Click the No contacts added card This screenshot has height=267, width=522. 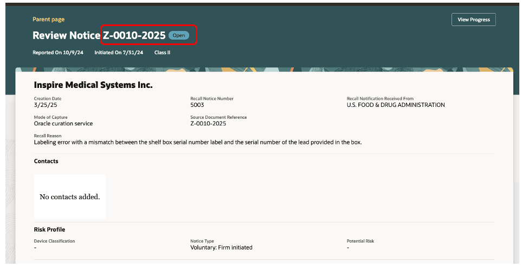(x=70, y=196)
